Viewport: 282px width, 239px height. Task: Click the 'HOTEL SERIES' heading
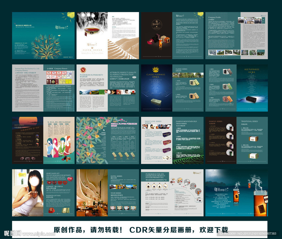(116, 176)
